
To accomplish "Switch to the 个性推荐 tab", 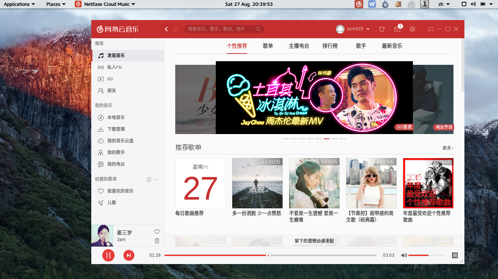I will [237, 46].
